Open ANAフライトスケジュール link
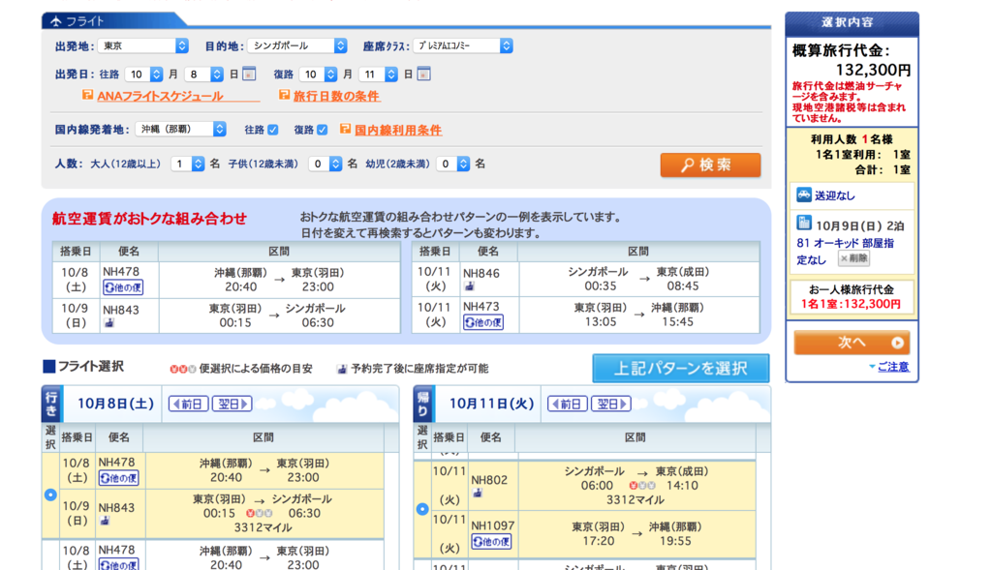The image size is (992, 570). pyautogui.click(x=160, y=96)
